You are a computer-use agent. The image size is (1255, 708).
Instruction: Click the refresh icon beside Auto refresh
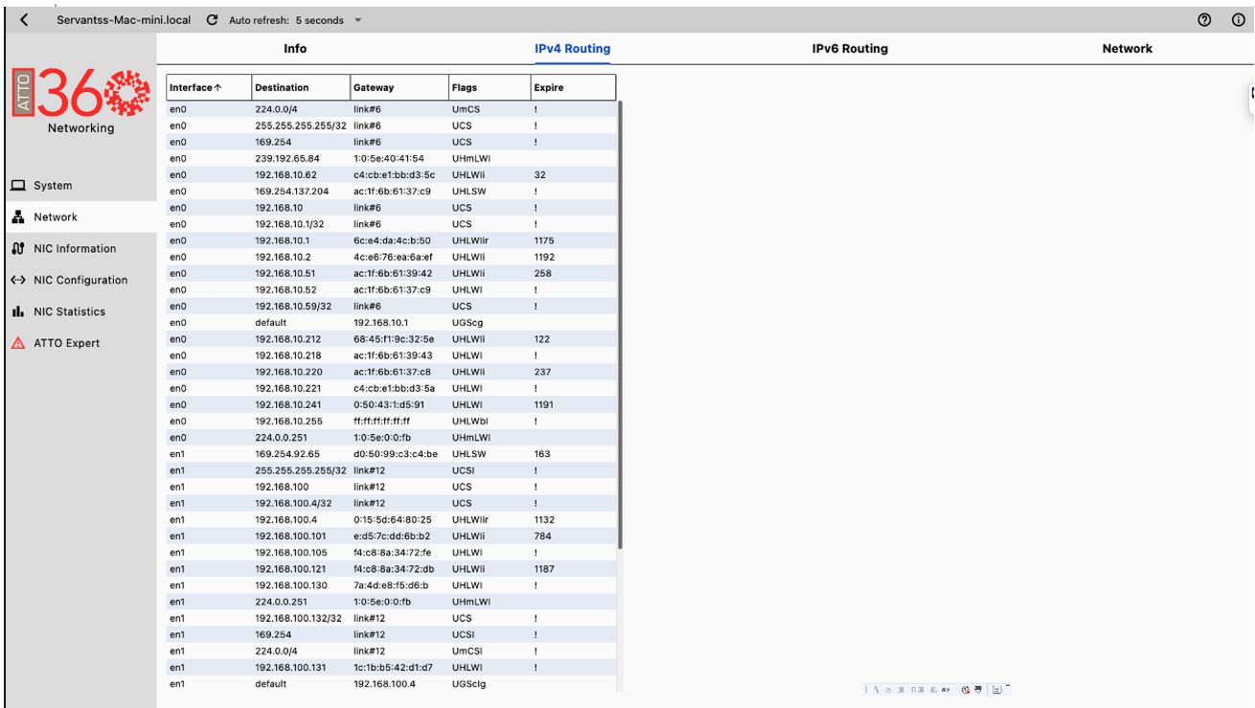click(212, 20)
